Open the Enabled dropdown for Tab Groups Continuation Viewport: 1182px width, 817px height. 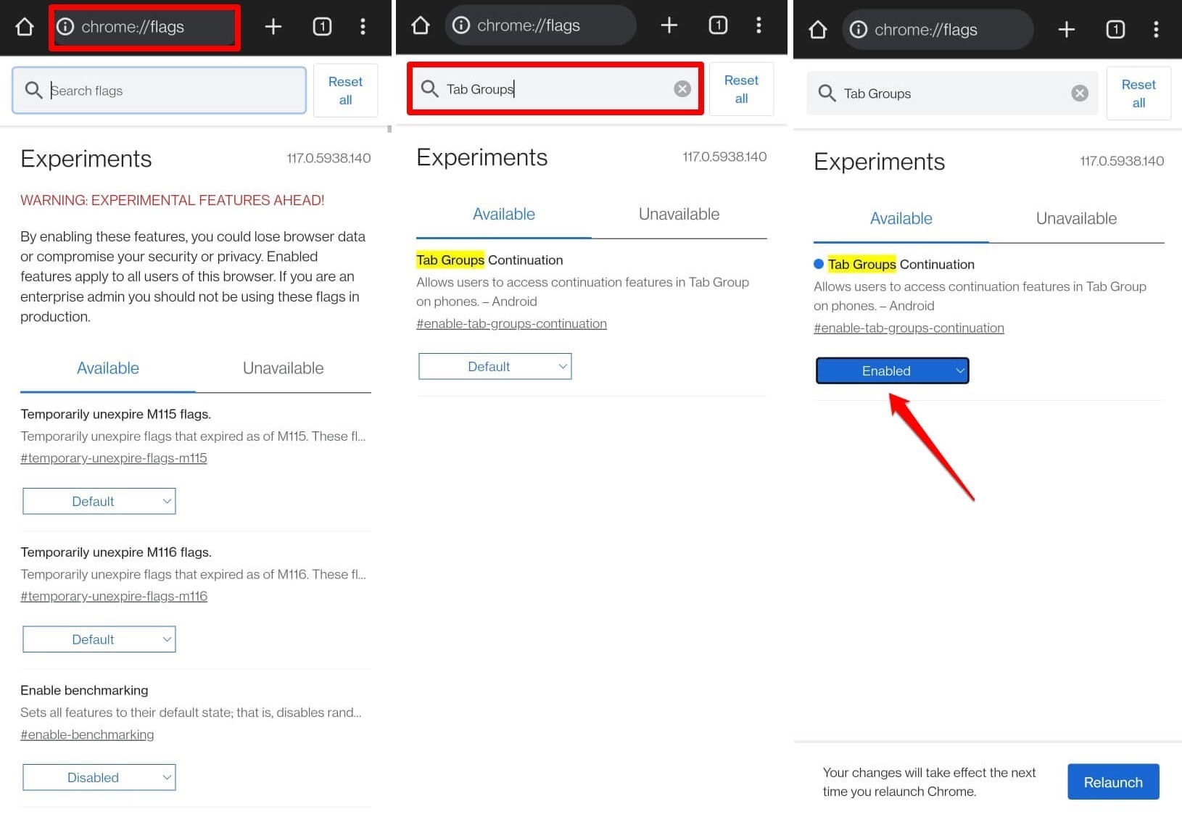[893, 371]
